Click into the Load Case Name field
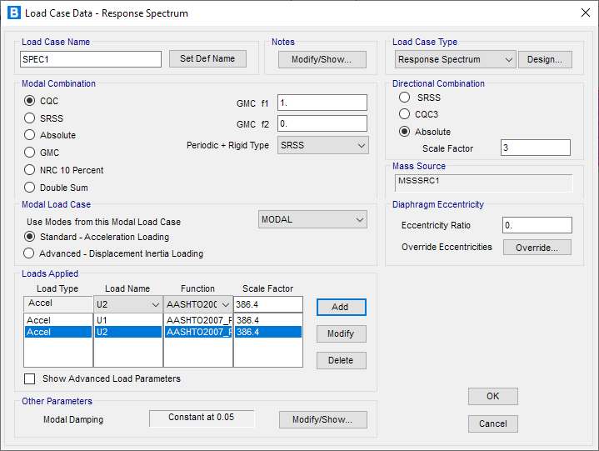 point(90,59)
